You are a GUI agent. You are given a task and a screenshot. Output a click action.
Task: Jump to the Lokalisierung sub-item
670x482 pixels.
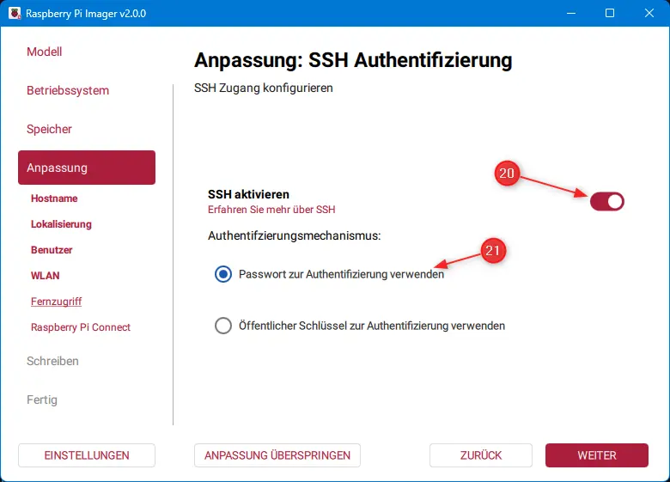(61, 224)
